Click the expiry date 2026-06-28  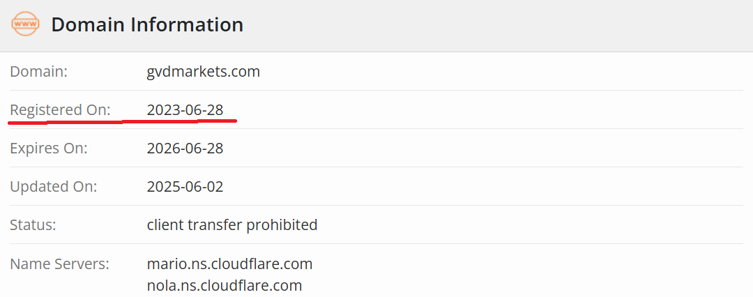(x=185, y=148)
